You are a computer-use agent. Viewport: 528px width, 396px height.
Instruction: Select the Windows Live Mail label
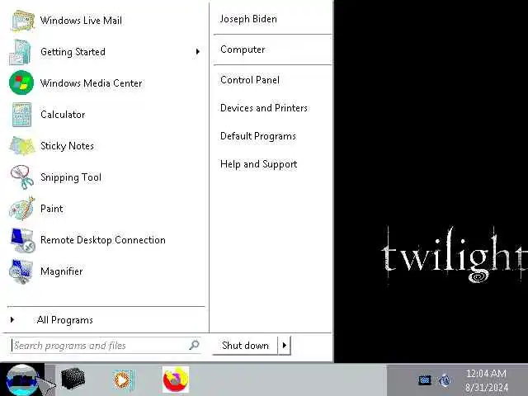coord(81,21)
